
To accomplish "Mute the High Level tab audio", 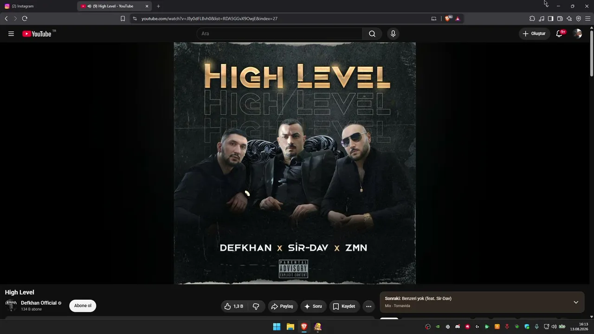I will coord(89,6).
